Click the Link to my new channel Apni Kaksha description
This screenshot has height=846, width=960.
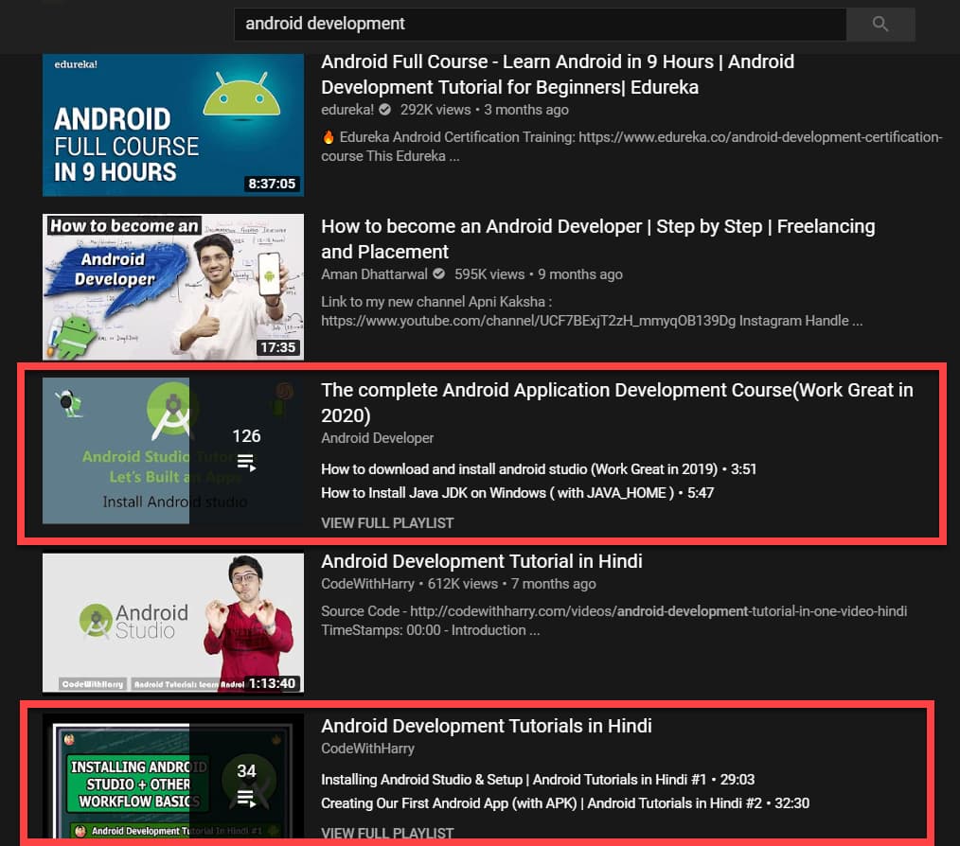(592, 311)
